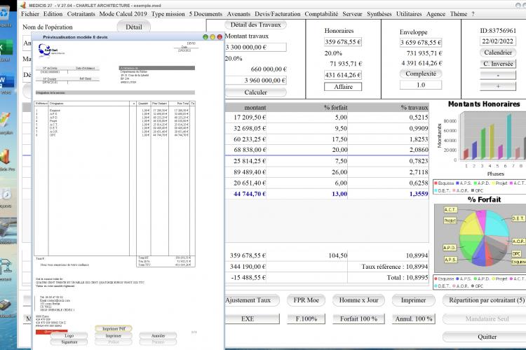The width and height of the screenshot is (526, 350).
Task: Click the Calculer button
Action: click(x=255, y=92)
